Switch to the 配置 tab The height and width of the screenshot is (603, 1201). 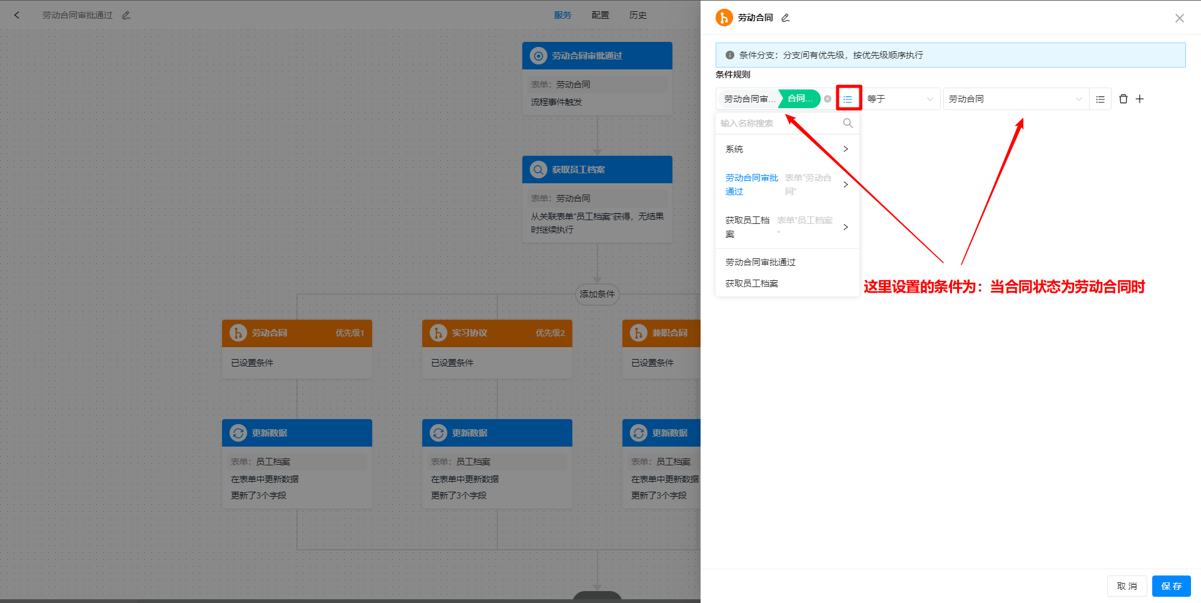point(600,14)
